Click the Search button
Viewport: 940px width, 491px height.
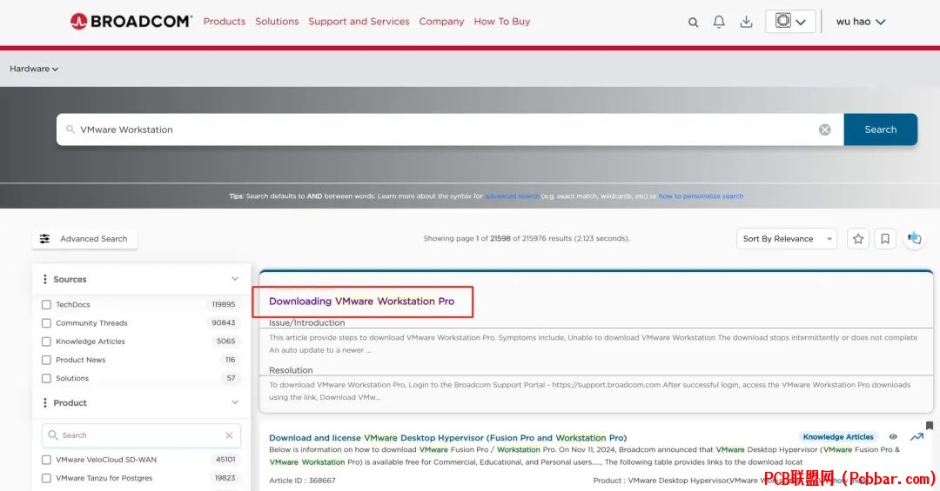[x=880, y=129]
